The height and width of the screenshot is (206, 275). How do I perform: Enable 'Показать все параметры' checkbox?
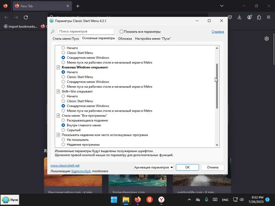(x=121, y=32)
